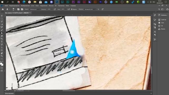Select the Horizontal Type tool
The height and width of the screenshot is (95, 169).
2,42
